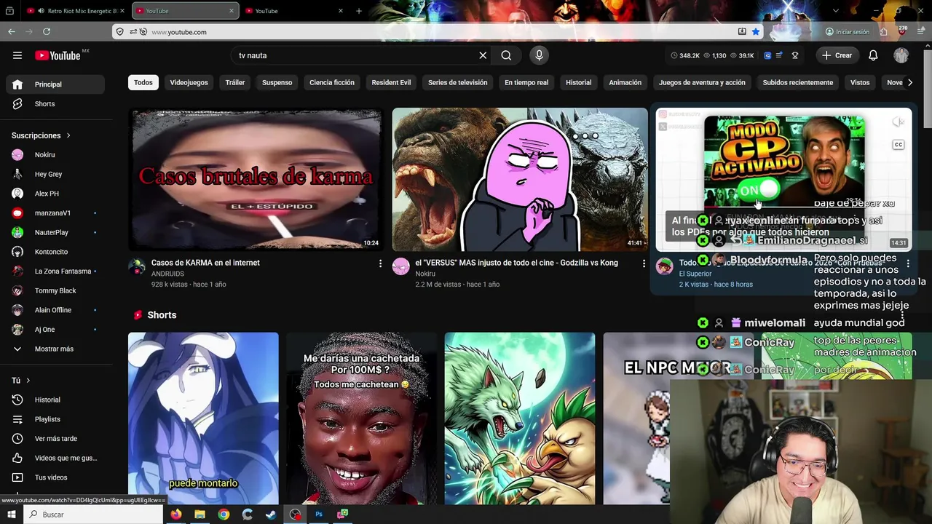Open the Hey Grey subscription channel
Image resolution: width=932 pixels, height=524 pixels.
click(55, 174)
